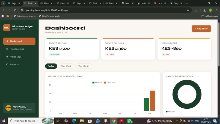
Task: Click the Transactions sidebar icon
Action: pyautogui.click(x=7, y=49)
